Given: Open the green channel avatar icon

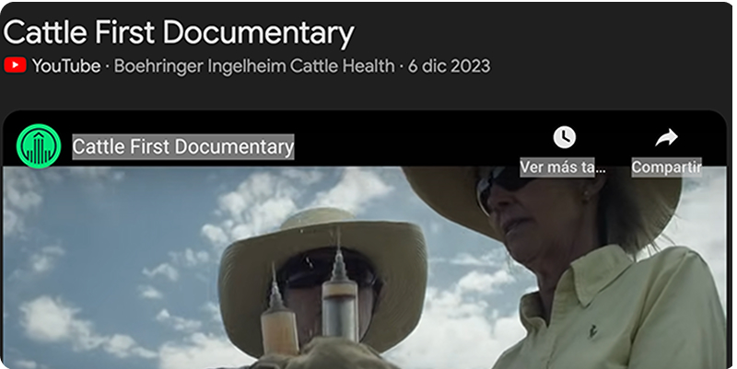Looking at the screenshot, I should tap(39, 146).
